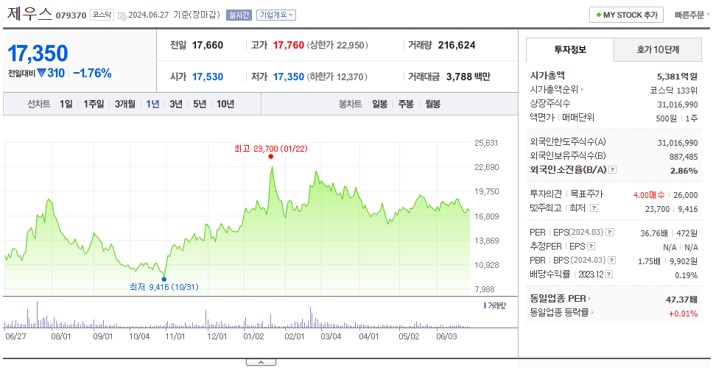Click the +0.01% sector change value
The height and width of the screenshot is (368, 713).
[683, 313]
